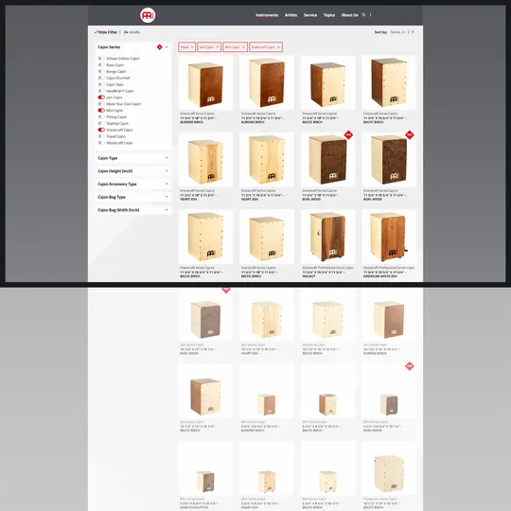Open the Mini Series Dark Eucalyptus cajon image

[205, 468]
